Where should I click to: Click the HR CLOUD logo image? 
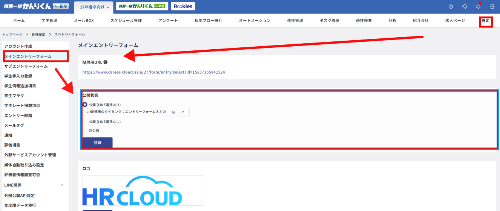tap(143, 191)
